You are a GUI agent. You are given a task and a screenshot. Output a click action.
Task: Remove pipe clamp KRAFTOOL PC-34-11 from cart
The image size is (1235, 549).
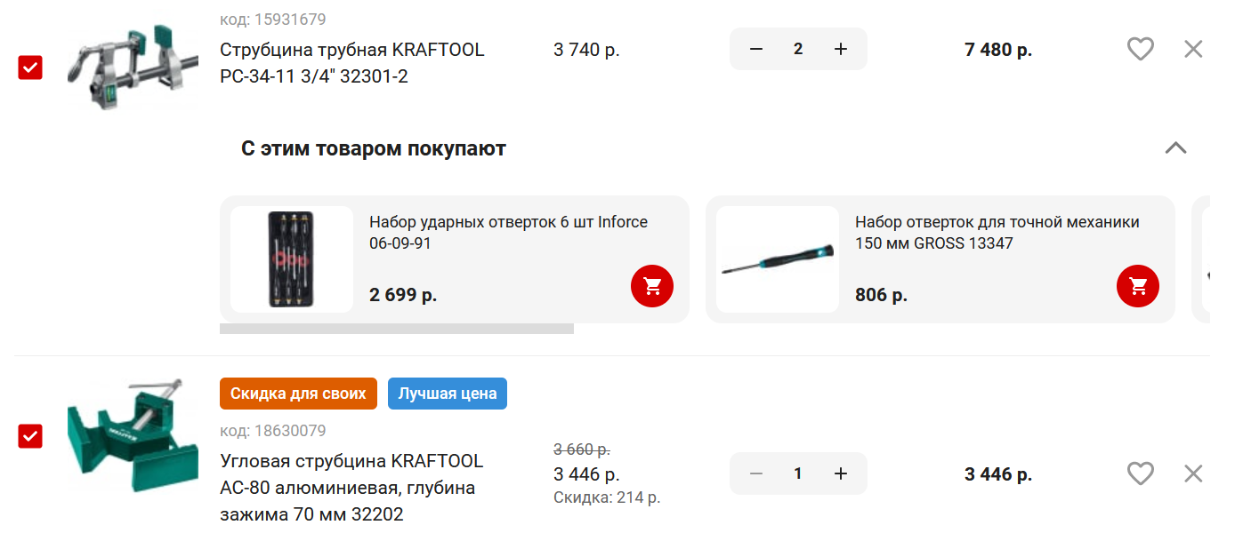[x=1193, y=49]
